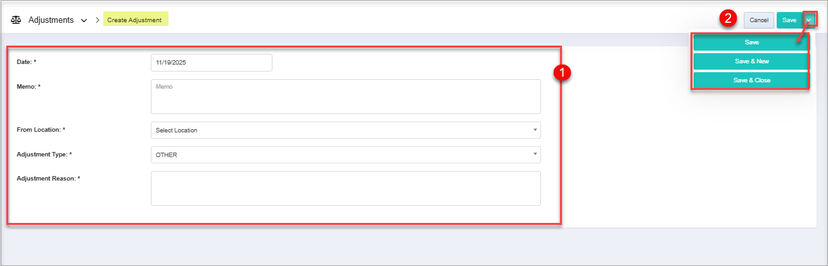
Task: Click the From Location field label
Action: click(41, 130)
